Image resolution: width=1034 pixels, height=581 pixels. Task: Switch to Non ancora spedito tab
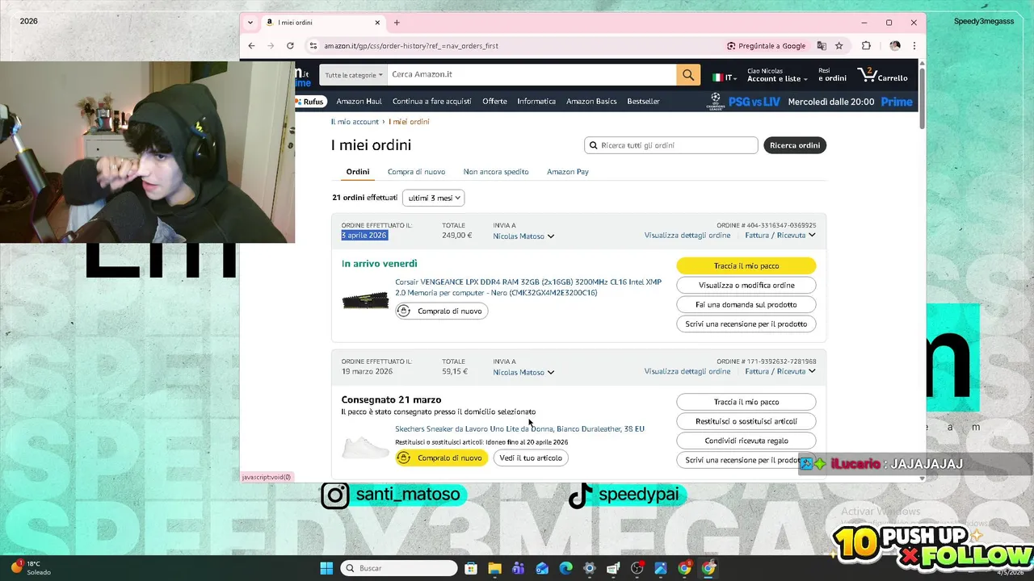tap(496, 172)
